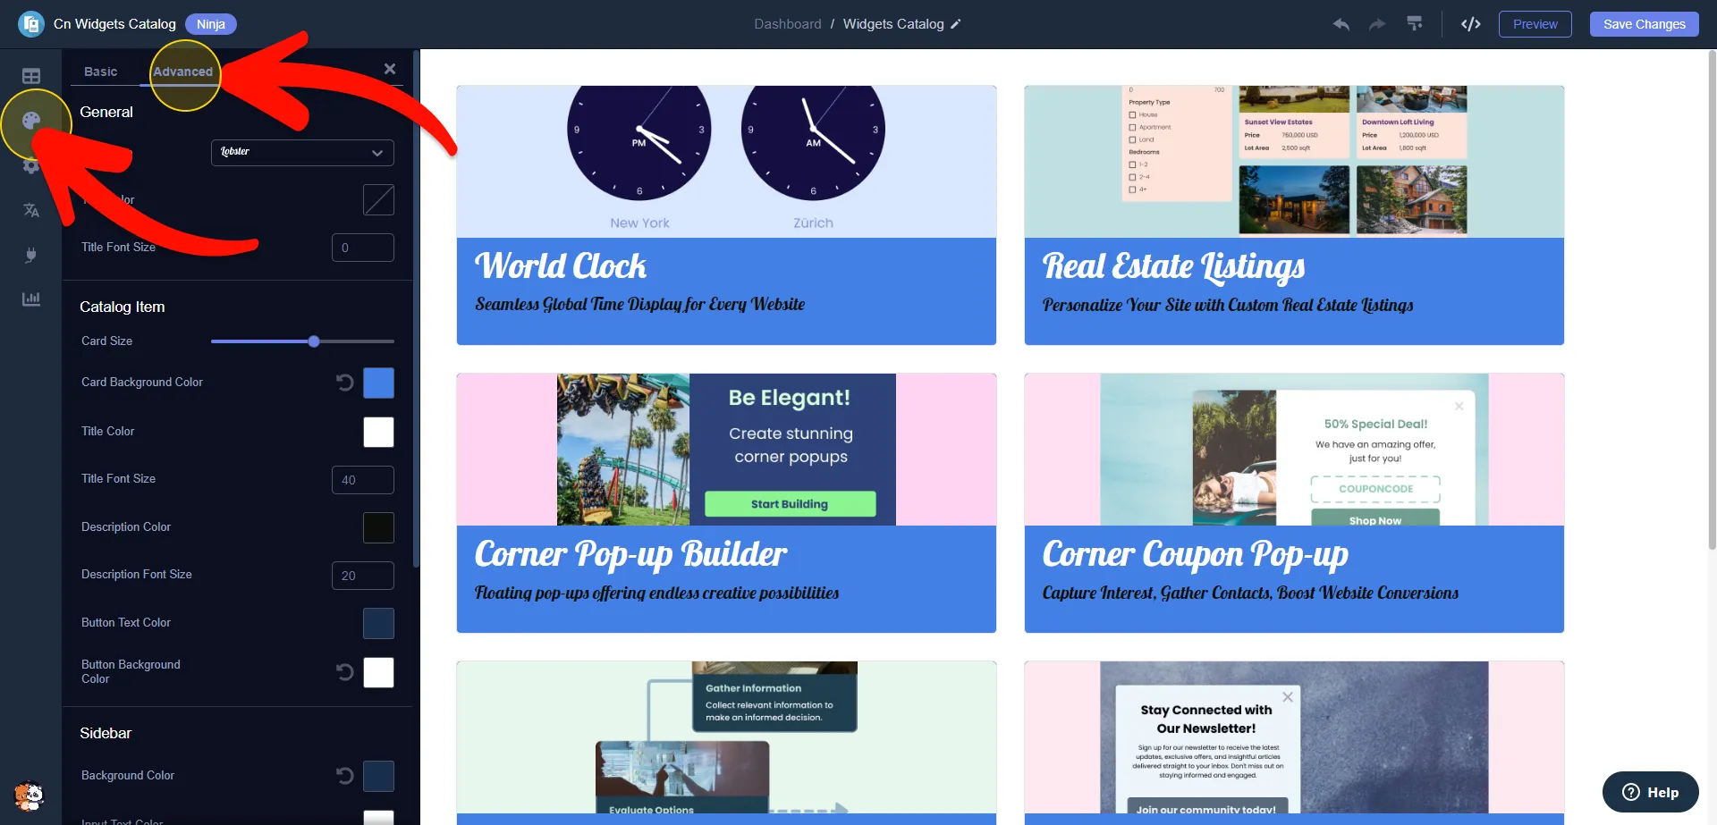The image size is (1717, 825).
Task: Open the Button Text Color swatch
Action: tap(378, 623)
